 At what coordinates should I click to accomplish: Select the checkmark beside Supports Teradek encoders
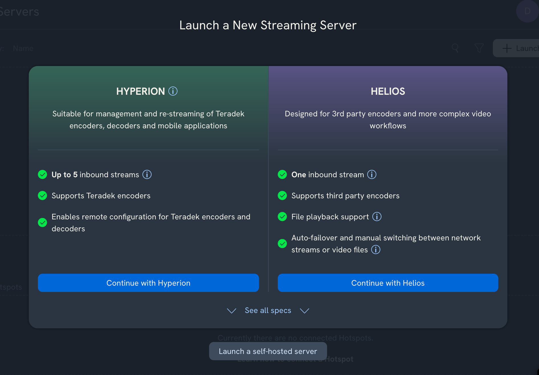click(42, 195)
